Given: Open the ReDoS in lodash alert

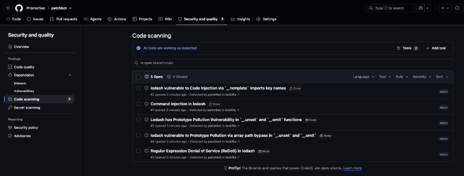Looking at the screenshot, I should (202, 151).
